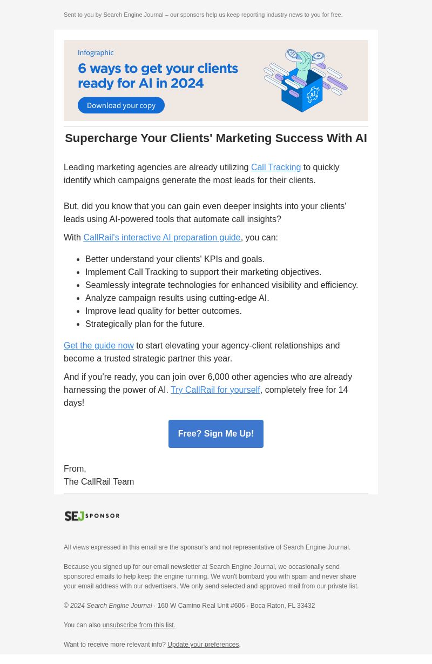Click unsubscribe from this list link
This screenshot has height=664, width=432.
click(139, 625)
